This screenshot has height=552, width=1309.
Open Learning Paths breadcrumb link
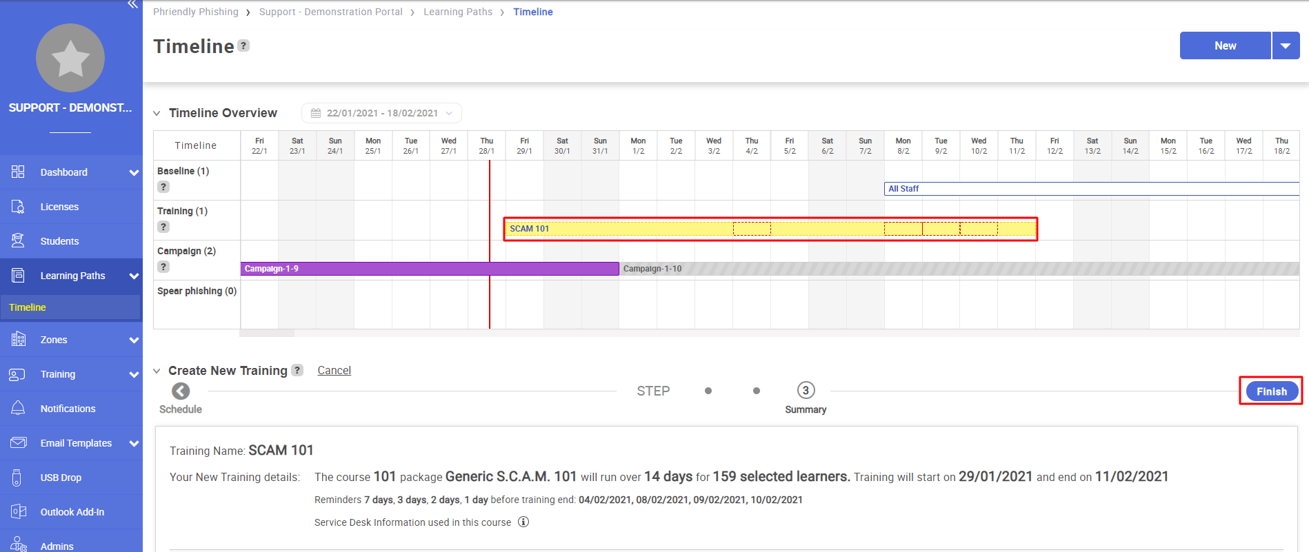coord(458,12)
